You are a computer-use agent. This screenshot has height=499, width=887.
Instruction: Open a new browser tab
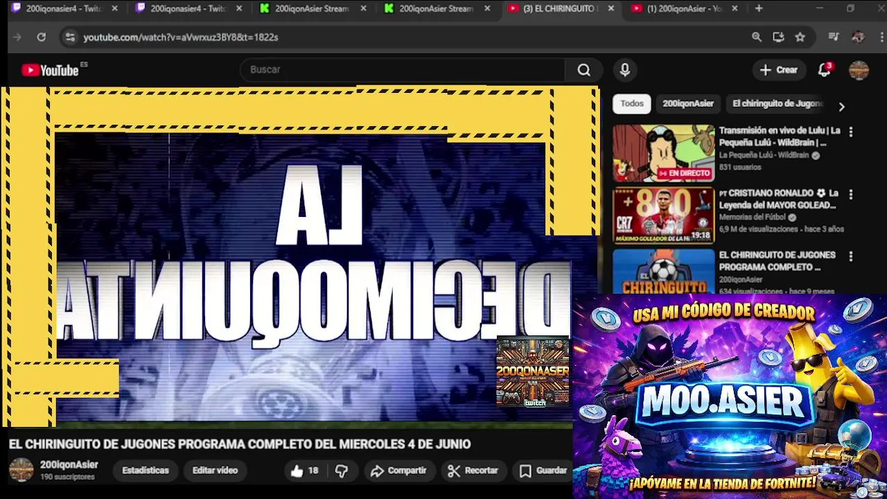pos(759,8)
